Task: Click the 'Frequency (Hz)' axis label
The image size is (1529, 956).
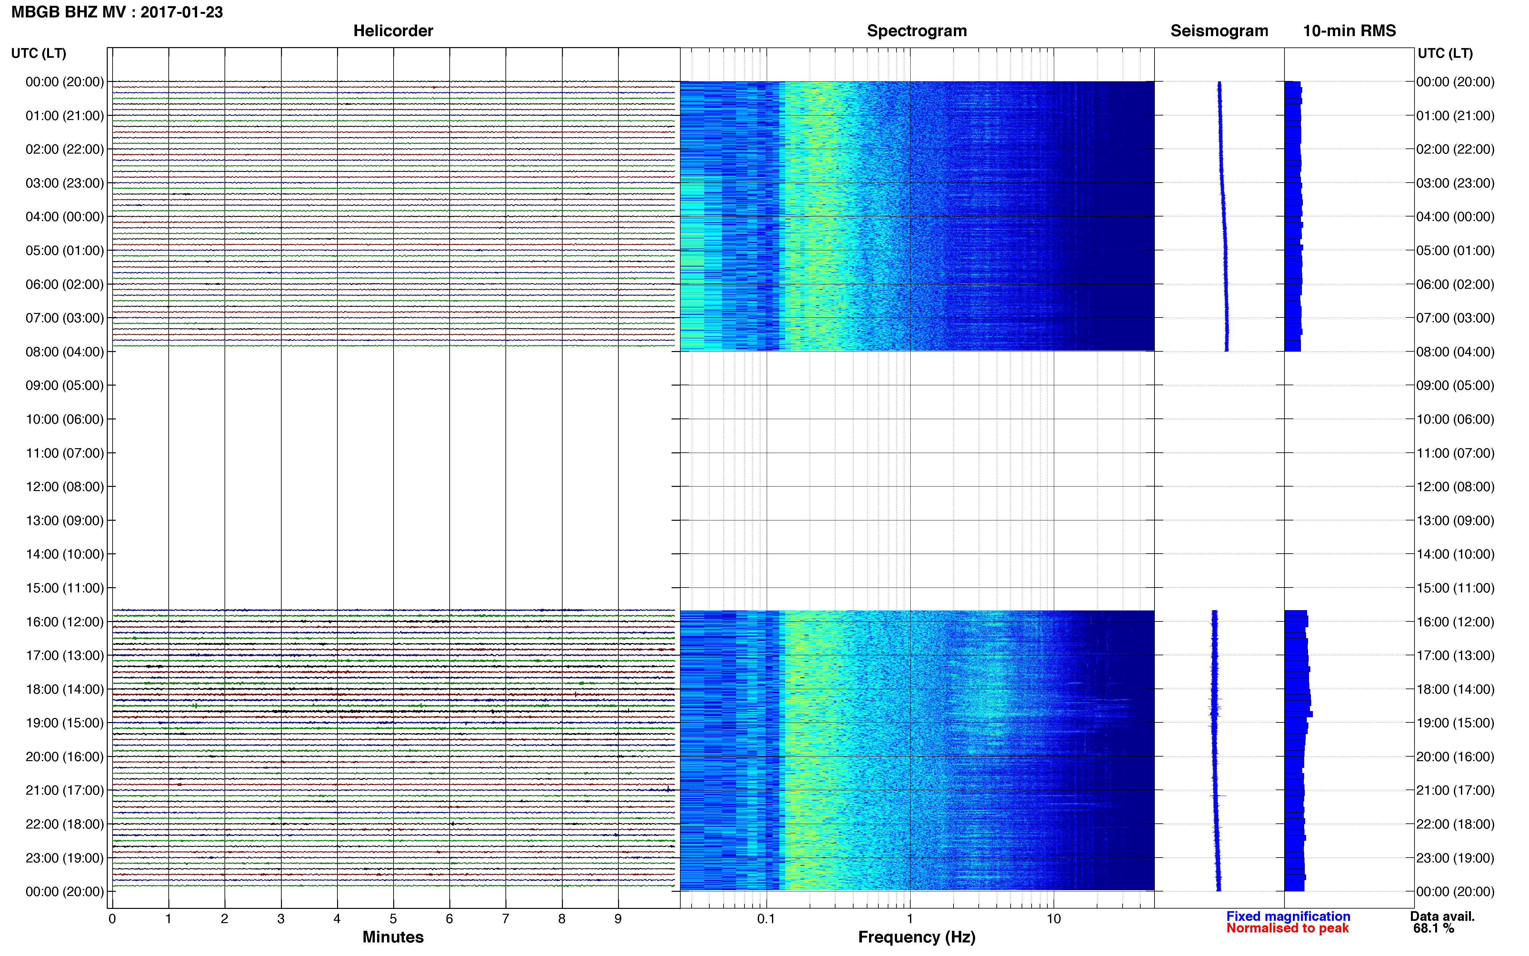Action: point(916,937)
